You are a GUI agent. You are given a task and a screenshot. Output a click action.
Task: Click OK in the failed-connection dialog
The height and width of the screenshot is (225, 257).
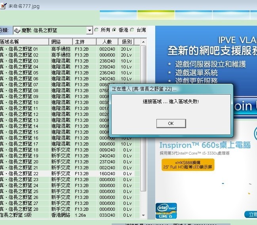click(x=171, y=123)
